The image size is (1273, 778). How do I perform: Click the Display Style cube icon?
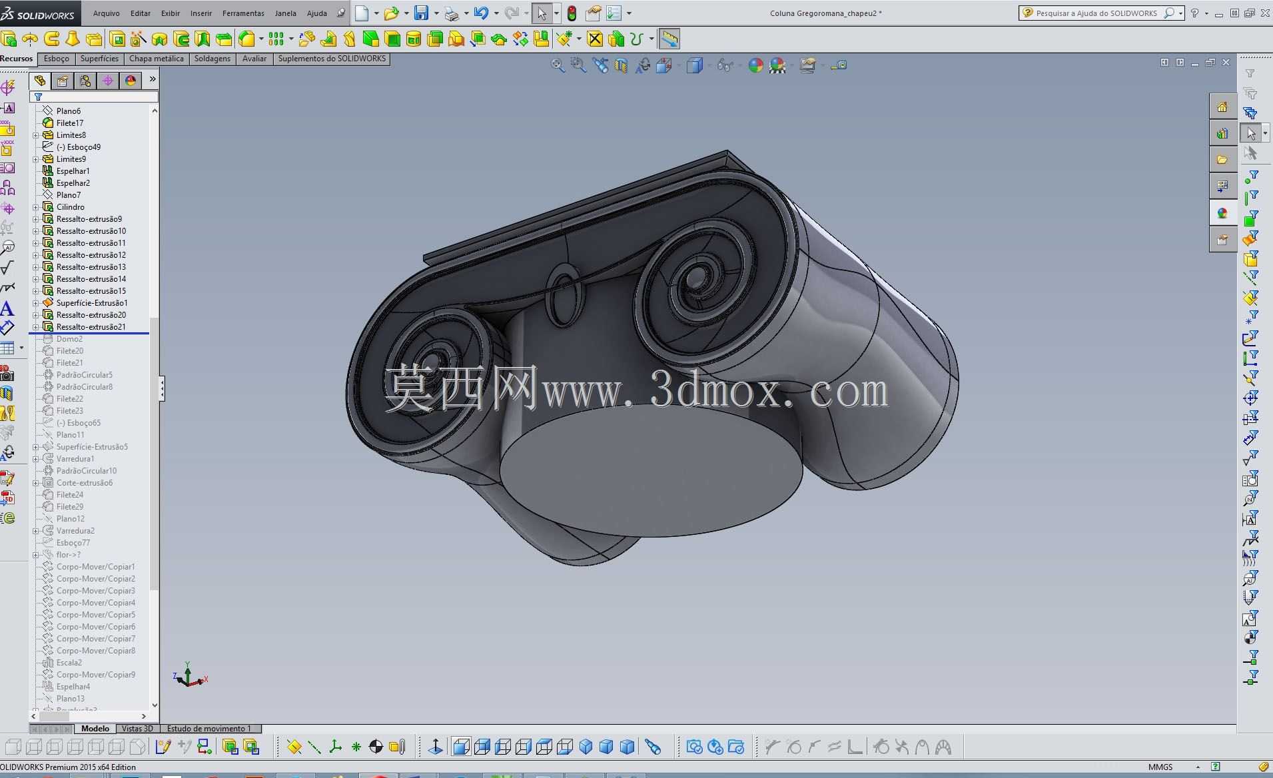click(x=694, y=65)
